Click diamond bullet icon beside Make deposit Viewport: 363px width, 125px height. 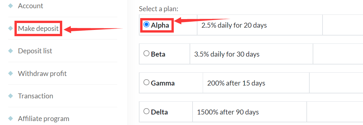[11, 29]
